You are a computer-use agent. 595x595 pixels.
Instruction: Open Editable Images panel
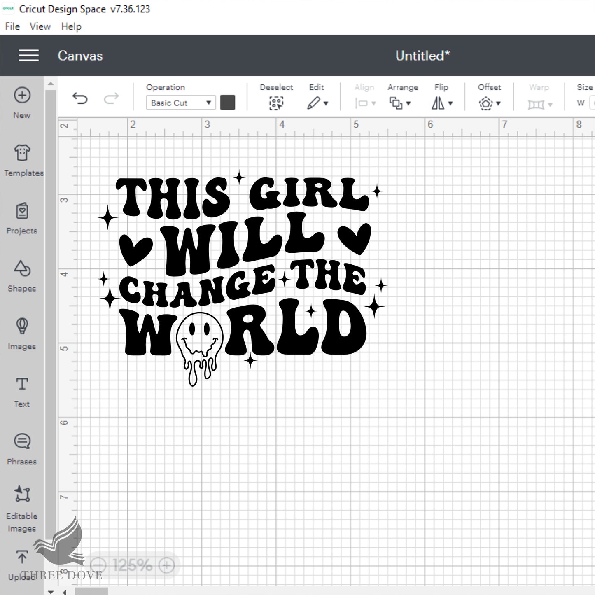click(x=22, y=509)
